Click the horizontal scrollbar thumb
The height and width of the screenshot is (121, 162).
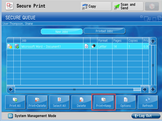point(74,89)
